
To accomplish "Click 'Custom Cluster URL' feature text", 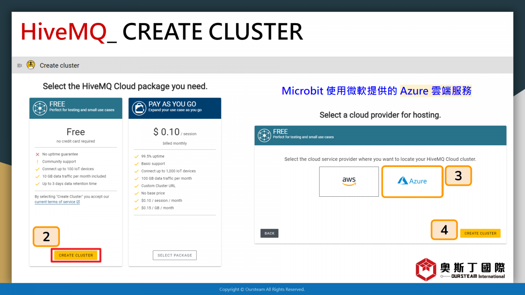I will tap(158, 186).
